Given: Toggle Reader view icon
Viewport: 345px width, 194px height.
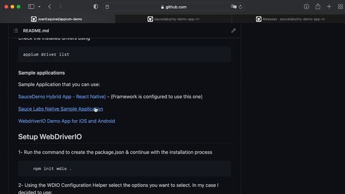Looking at the screenshot, I should [x=107, y=7].
